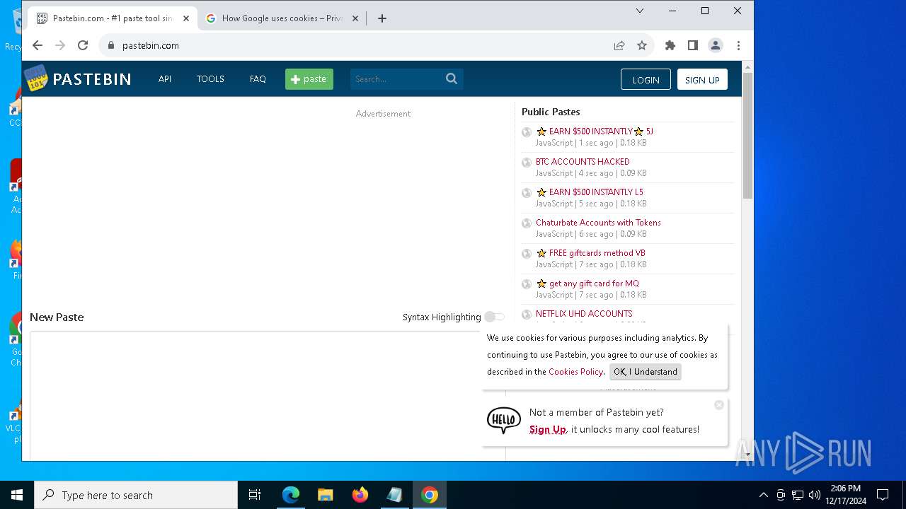Reload the current page
This screenshot has width=906, height=509.
pos(83,45)
